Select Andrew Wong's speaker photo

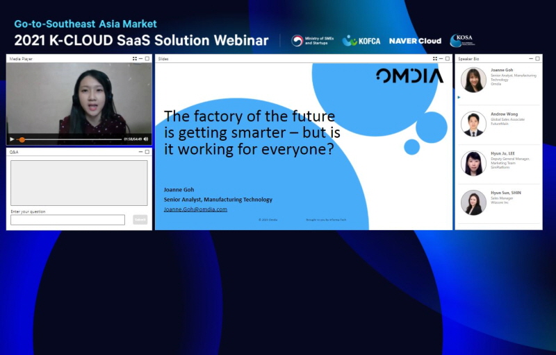[x=473, y=123]
